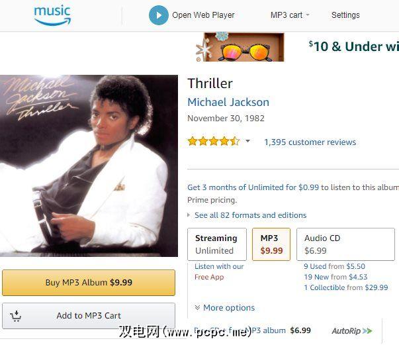Image resolution: width=399 pixels, height=347 pixels.
Task: Open the MP3 cart dropdown menu
Action: [x=290, y=15]
